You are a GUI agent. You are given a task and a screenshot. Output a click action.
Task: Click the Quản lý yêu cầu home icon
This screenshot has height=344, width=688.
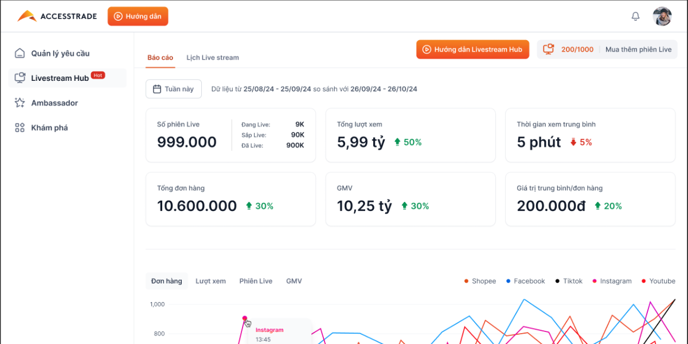pyautogui.click(x=20, y=53)
